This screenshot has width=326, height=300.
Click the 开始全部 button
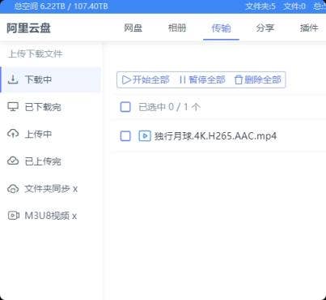pyautogui.click(x=146, y=79)
